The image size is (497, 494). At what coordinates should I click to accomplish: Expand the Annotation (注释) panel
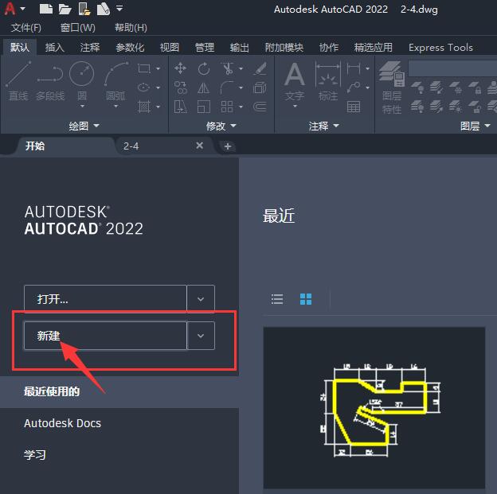pos(323,126)
